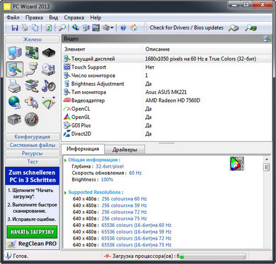Select the Video monitor icon

15,69
